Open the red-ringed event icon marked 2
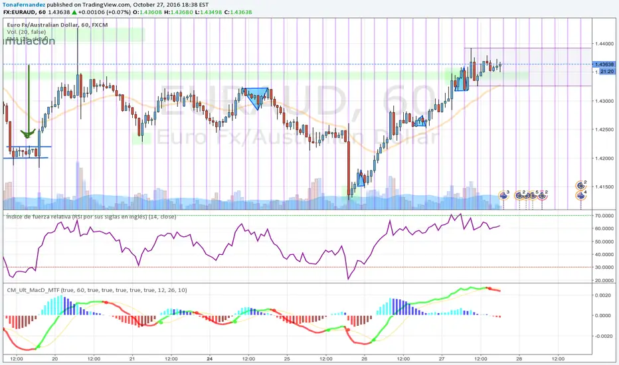The height and width of the screenshot is (365, 619). click(542, 195)
